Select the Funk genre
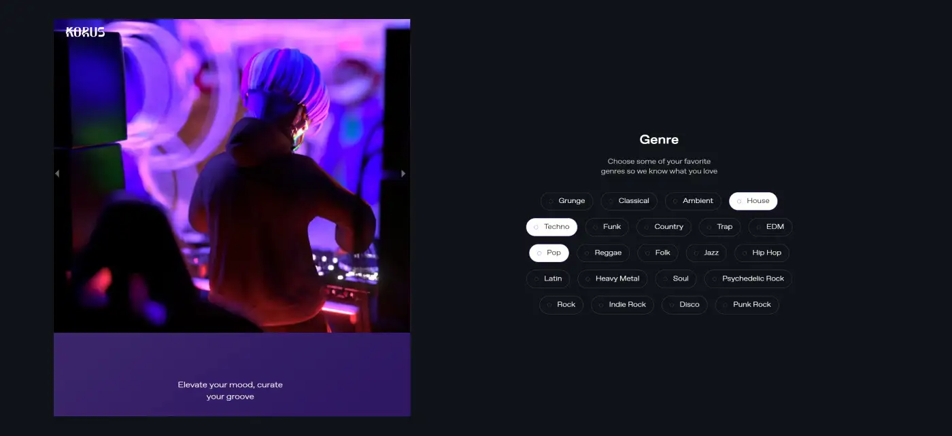952x436 pixels. click(x=607, y=227)
